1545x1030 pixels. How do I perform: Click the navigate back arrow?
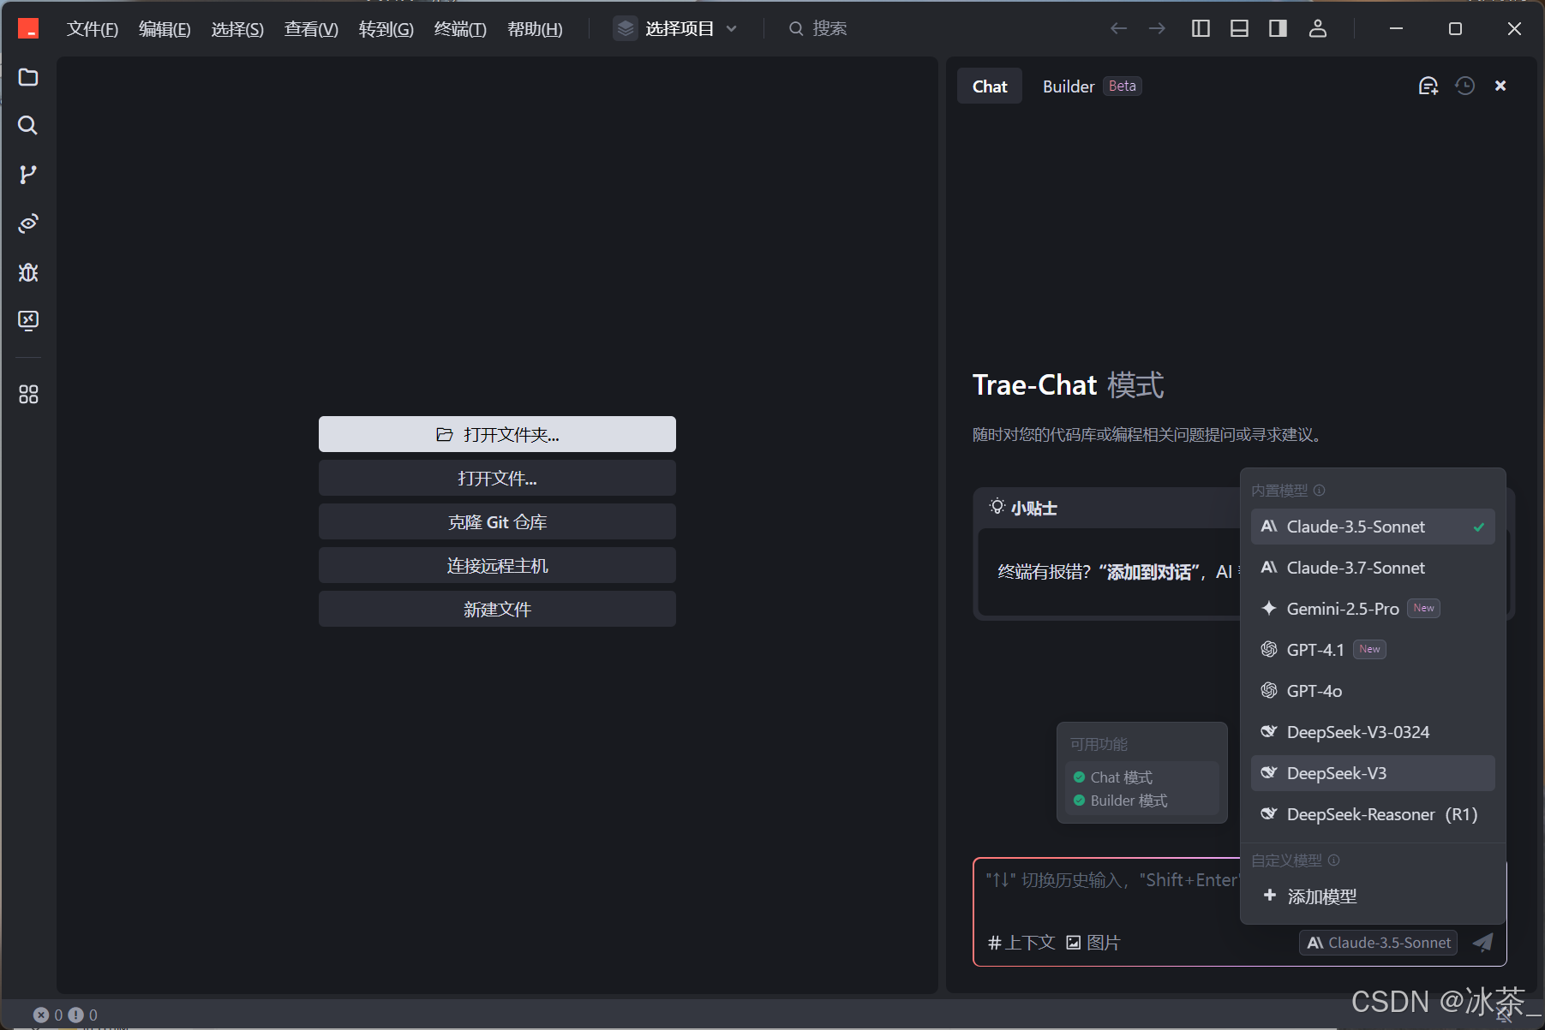click(1118, 29)
